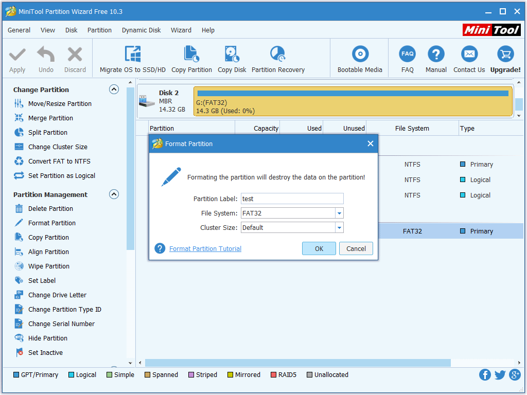The width and height of the screenshot is (527, 395).
Task: Open the Cluster Size dropdown
Action: [x=339, y=228]
